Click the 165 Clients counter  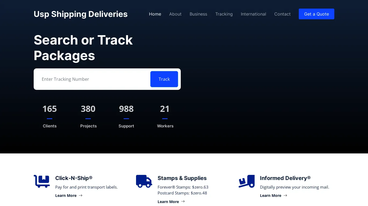coord(50,116)
